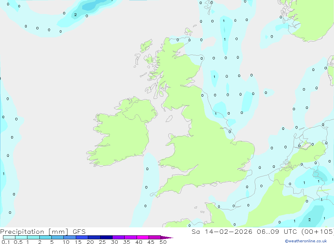The height and width of the screenshot is (244, 334).
Task: Click the date text '14-02-2026'
Action: 228,231
